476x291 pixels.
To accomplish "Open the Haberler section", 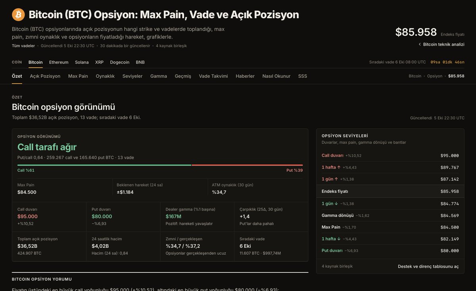I will click(x=245, y=76).
